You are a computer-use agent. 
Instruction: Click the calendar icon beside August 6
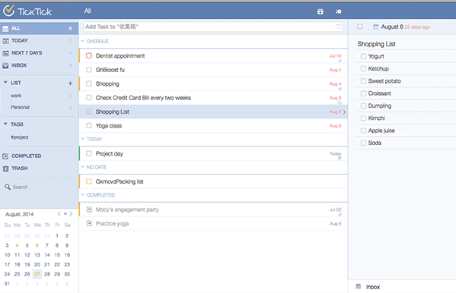(x=376, y=27)
